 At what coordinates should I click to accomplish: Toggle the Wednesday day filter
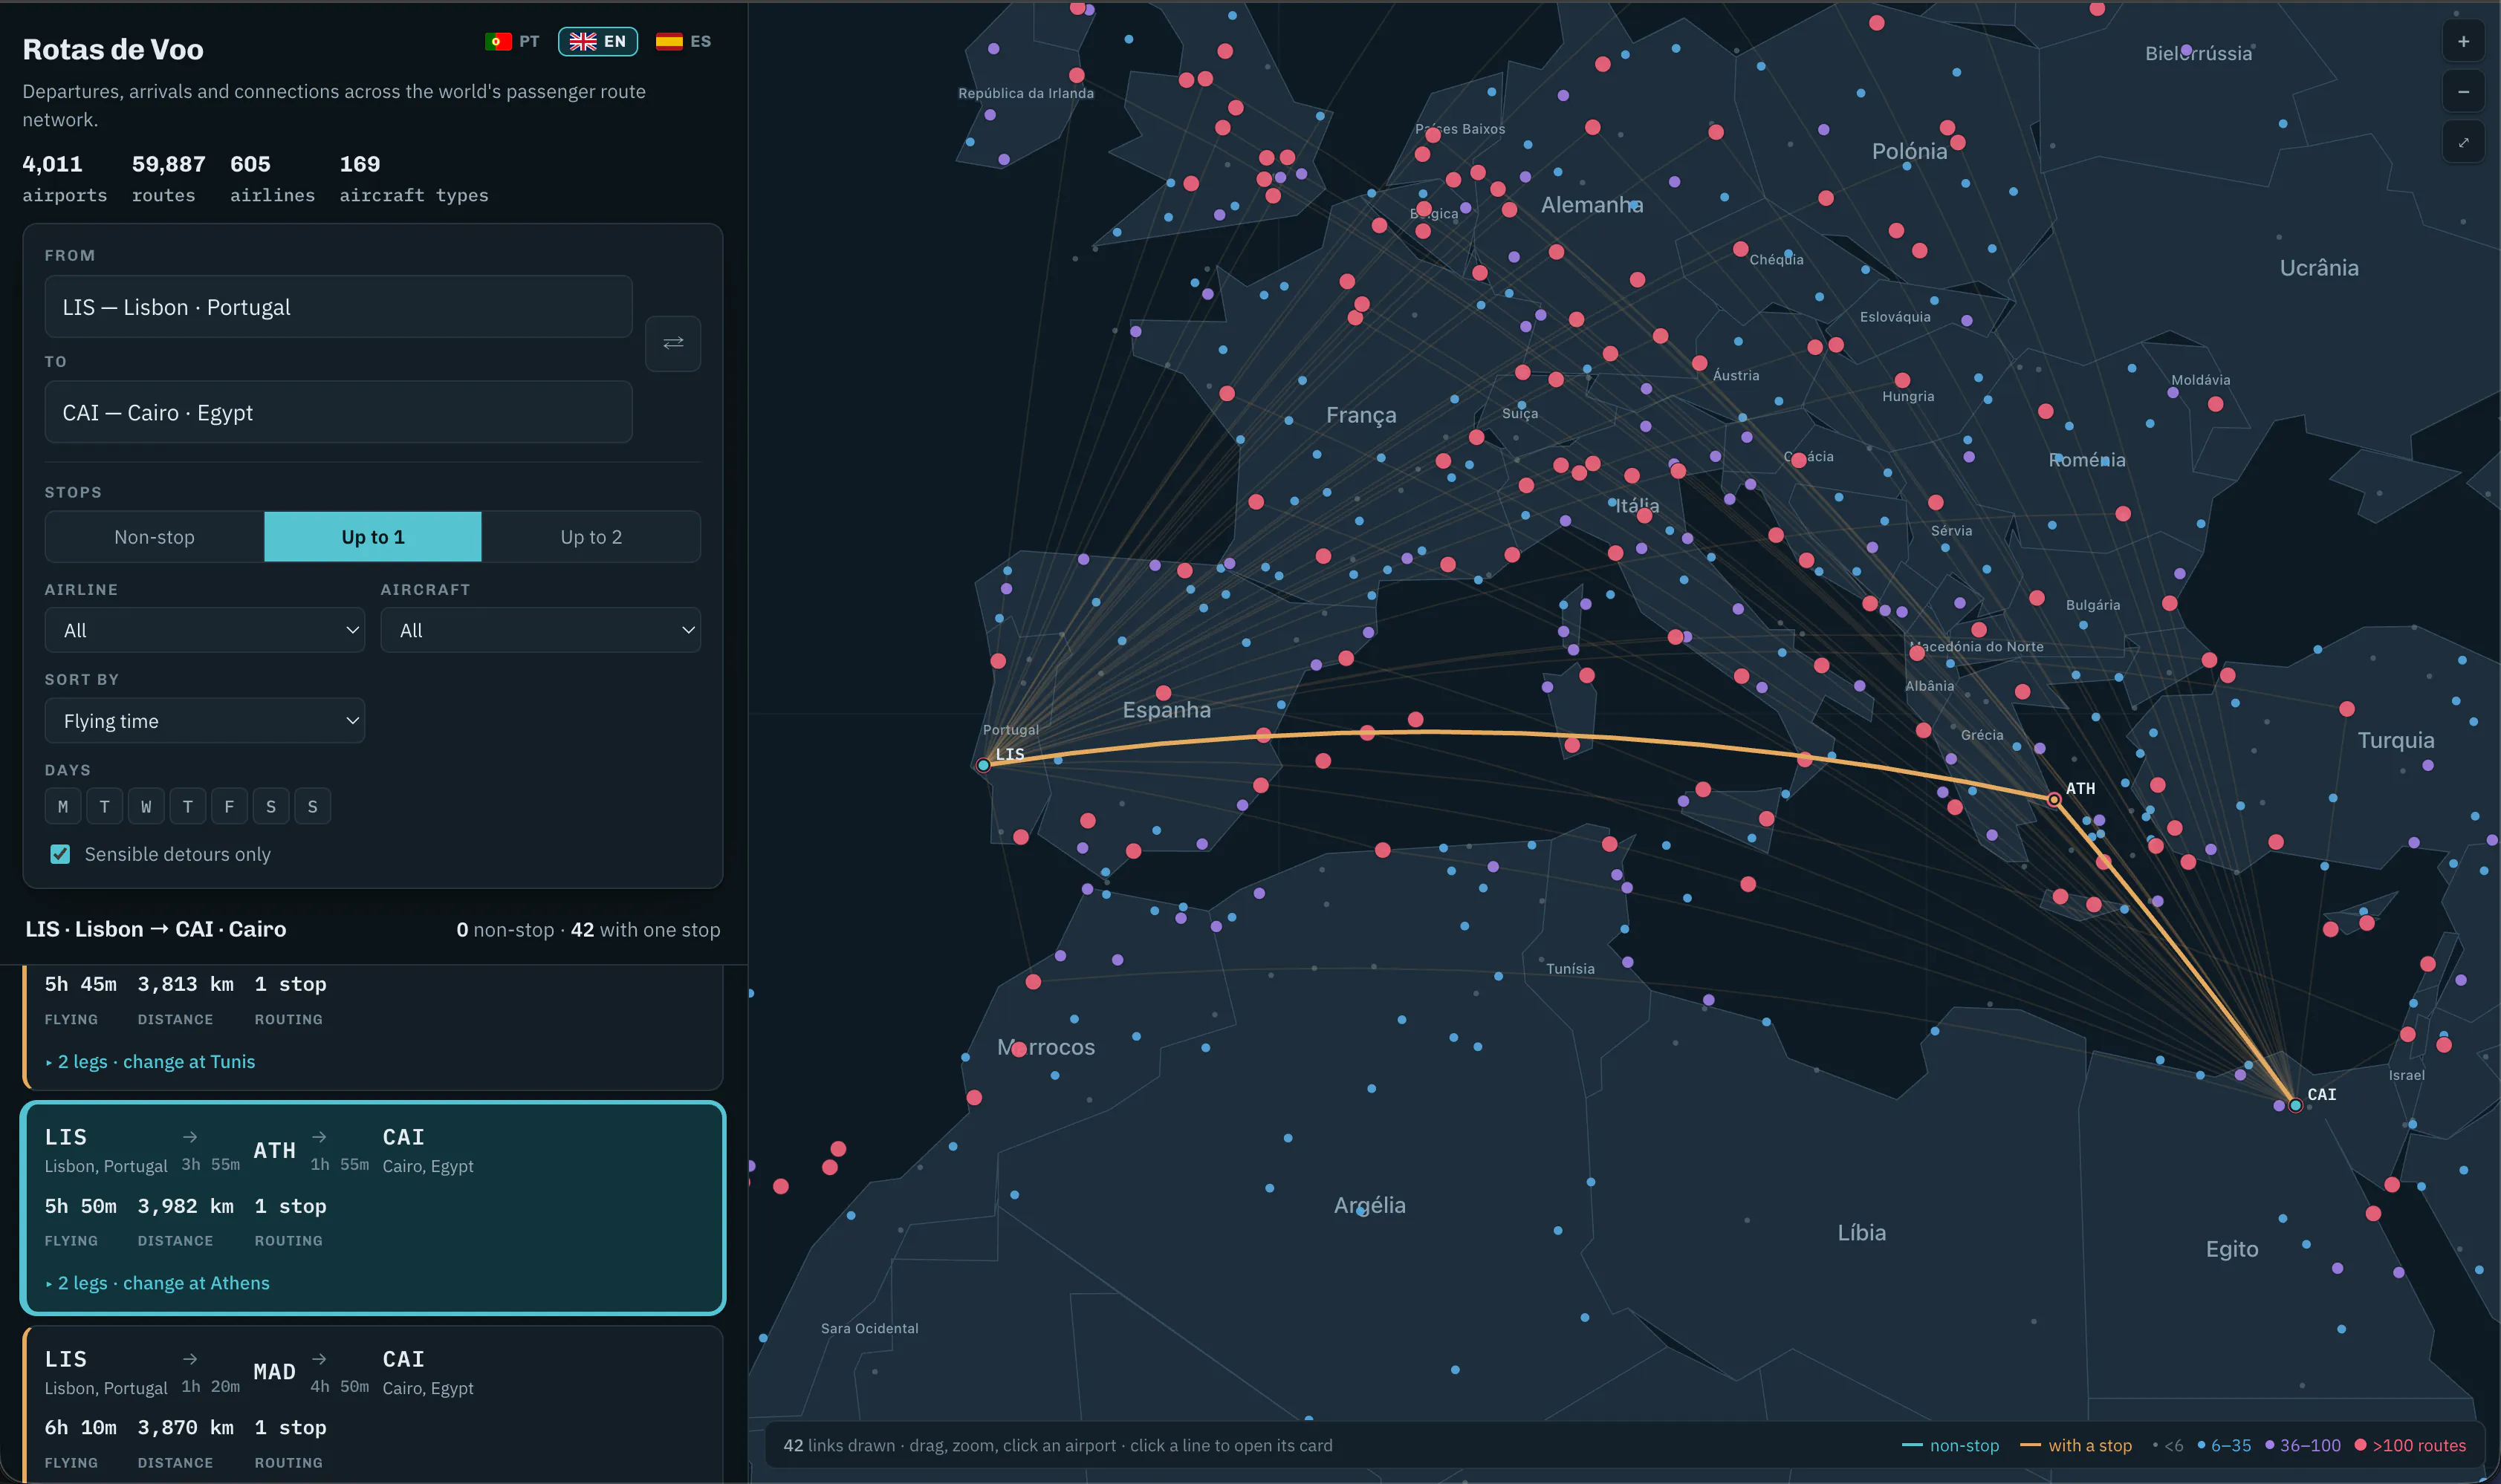point(146,806)
